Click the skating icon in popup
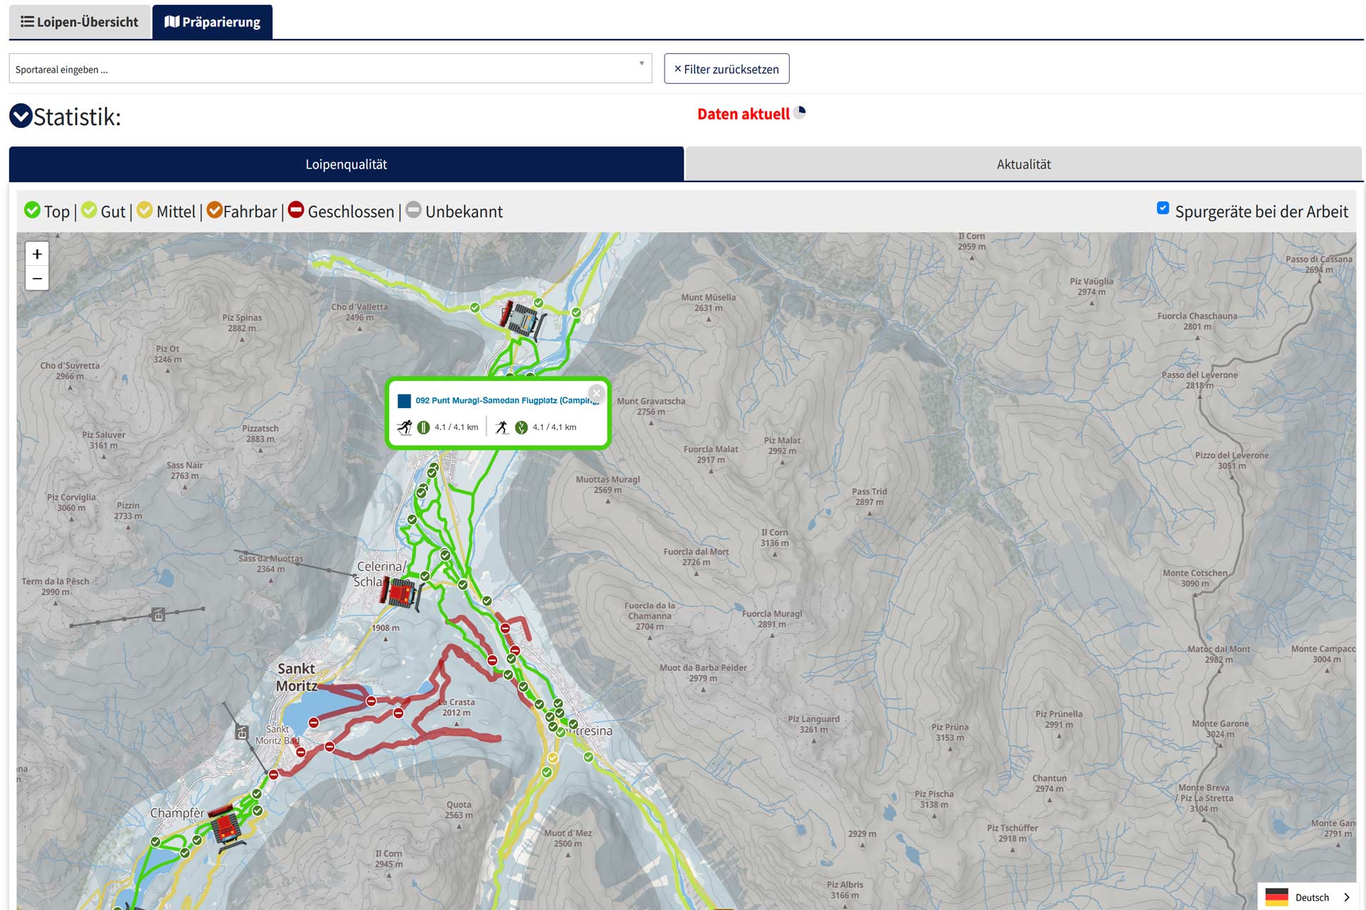The image size is (1366, 910). 502,427
